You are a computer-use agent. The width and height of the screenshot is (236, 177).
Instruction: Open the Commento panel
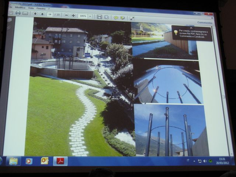click(x=205, y=22)
